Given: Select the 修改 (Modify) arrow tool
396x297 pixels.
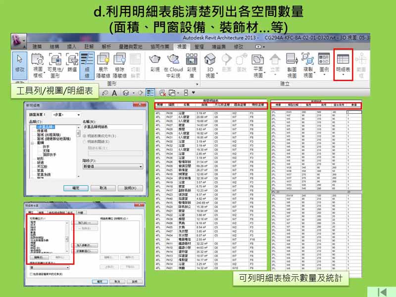Looking at the screenshot, I should coord(20,65).
